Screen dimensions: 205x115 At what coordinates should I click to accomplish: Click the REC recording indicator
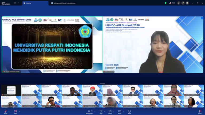[172, 3]
